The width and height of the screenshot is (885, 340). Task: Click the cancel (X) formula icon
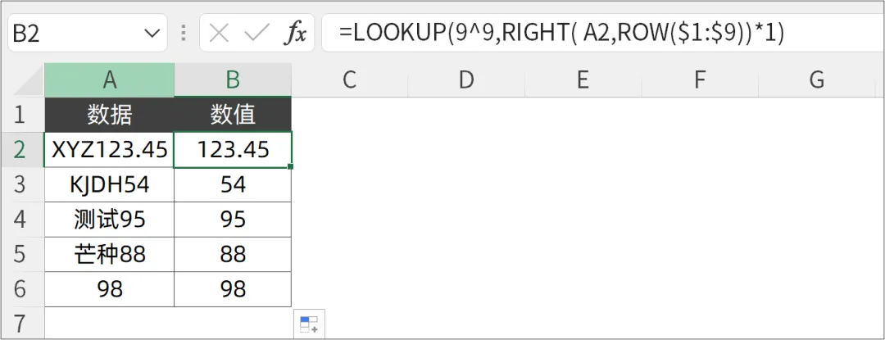[219, 33]
